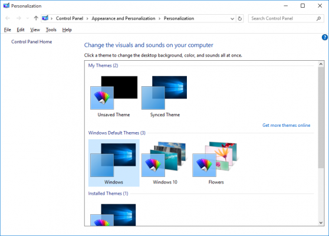Click the Forward navigation arrow
This screenshot has width=329, height=236.
point(19,18)
